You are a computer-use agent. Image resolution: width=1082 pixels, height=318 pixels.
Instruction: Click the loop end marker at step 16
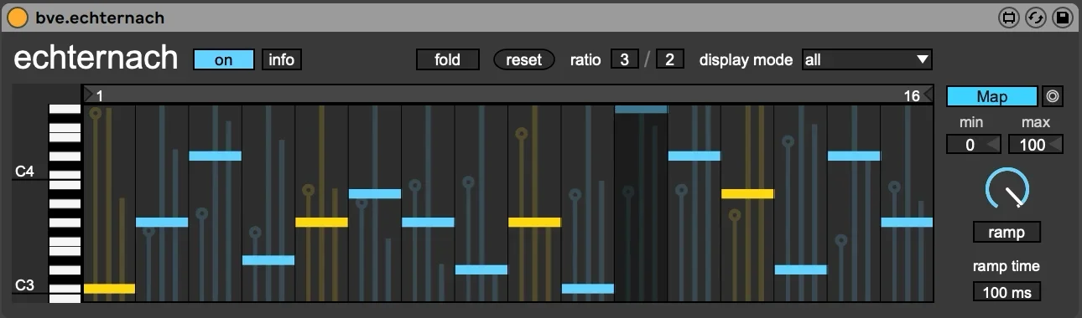tap(927, 95)
